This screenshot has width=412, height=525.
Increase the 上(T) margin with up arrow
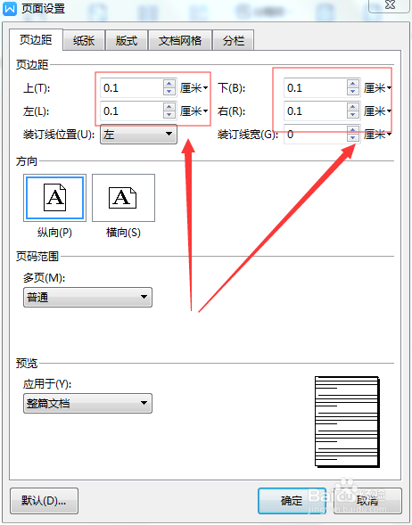tap(169, 84)
